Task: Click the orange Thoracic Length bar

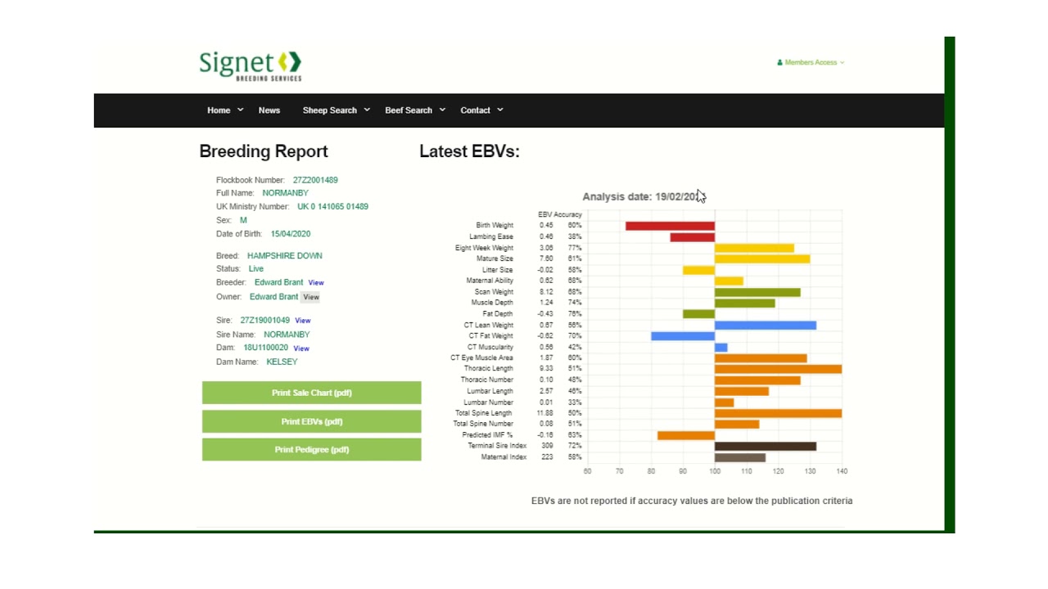Action: tap(778, 369)
